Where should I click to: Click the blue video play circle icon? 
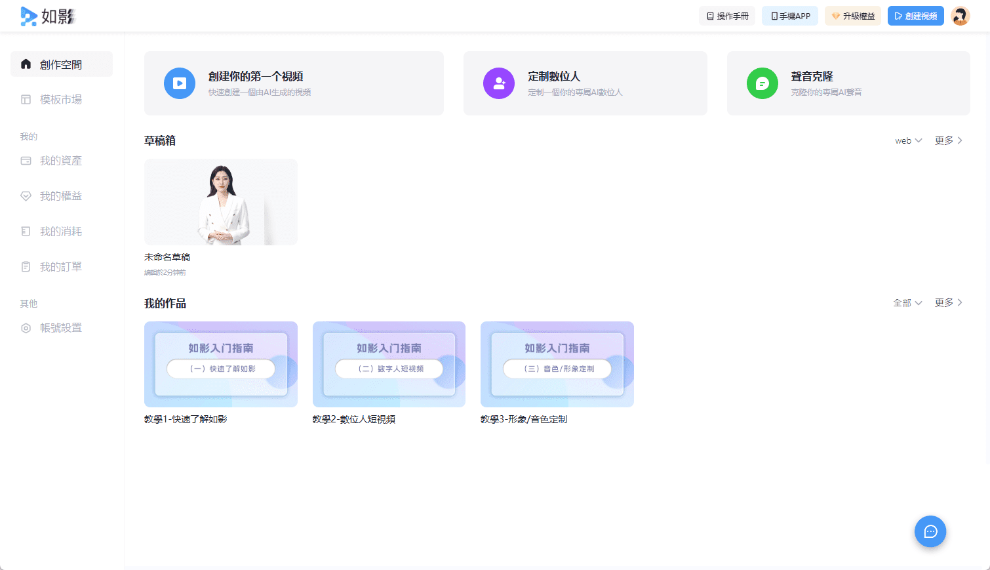click(180, 83)
